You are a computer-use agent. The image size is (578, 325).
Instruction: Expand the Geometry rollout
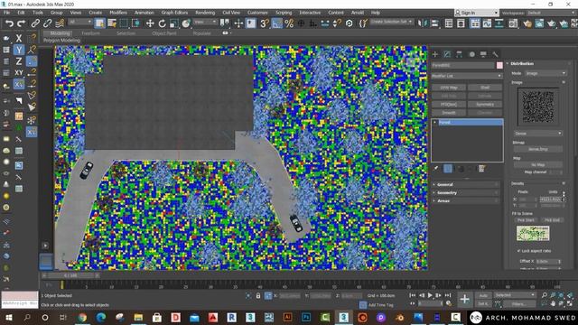click(466, 192)
